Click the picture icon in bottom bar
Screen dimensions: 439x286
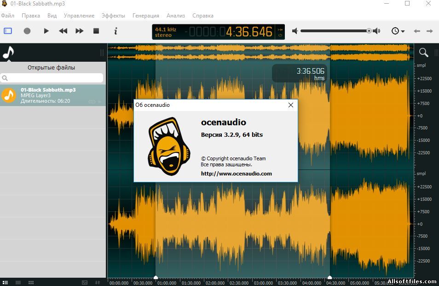click(85, 282)
